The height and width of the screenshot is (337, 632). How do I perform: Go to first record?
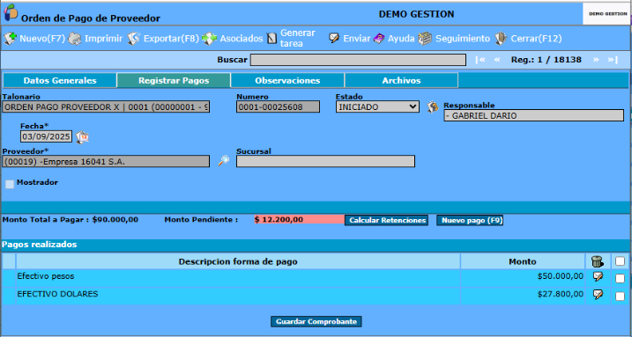pyautogui.click(x=480, y=60)
